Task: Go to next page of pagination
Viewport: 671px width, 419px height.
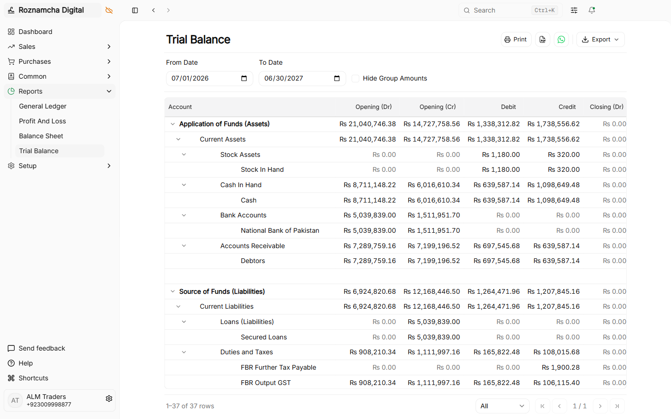Action: click(x=600, y=406)
